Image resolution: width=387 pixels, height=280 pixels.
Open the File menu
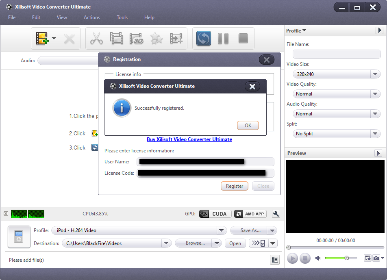click(12, 17)
